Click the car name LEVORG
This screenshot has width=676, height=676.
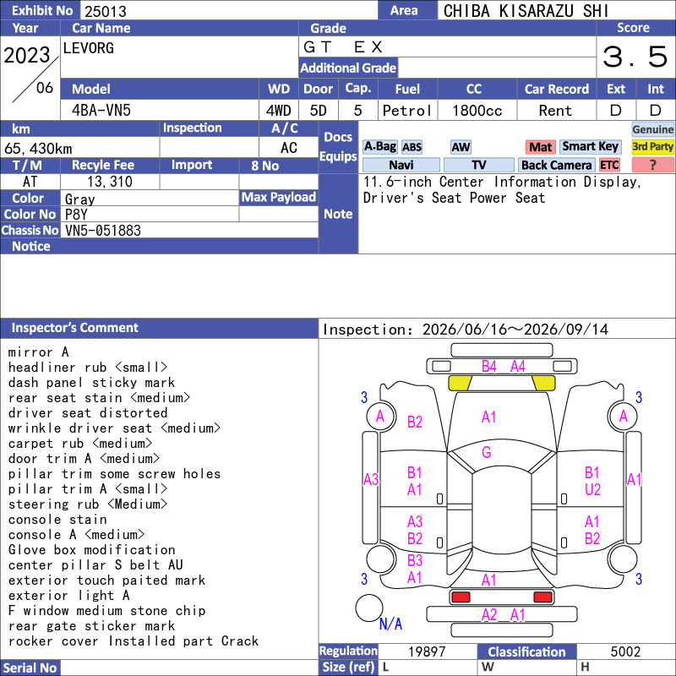coord(89,48)
